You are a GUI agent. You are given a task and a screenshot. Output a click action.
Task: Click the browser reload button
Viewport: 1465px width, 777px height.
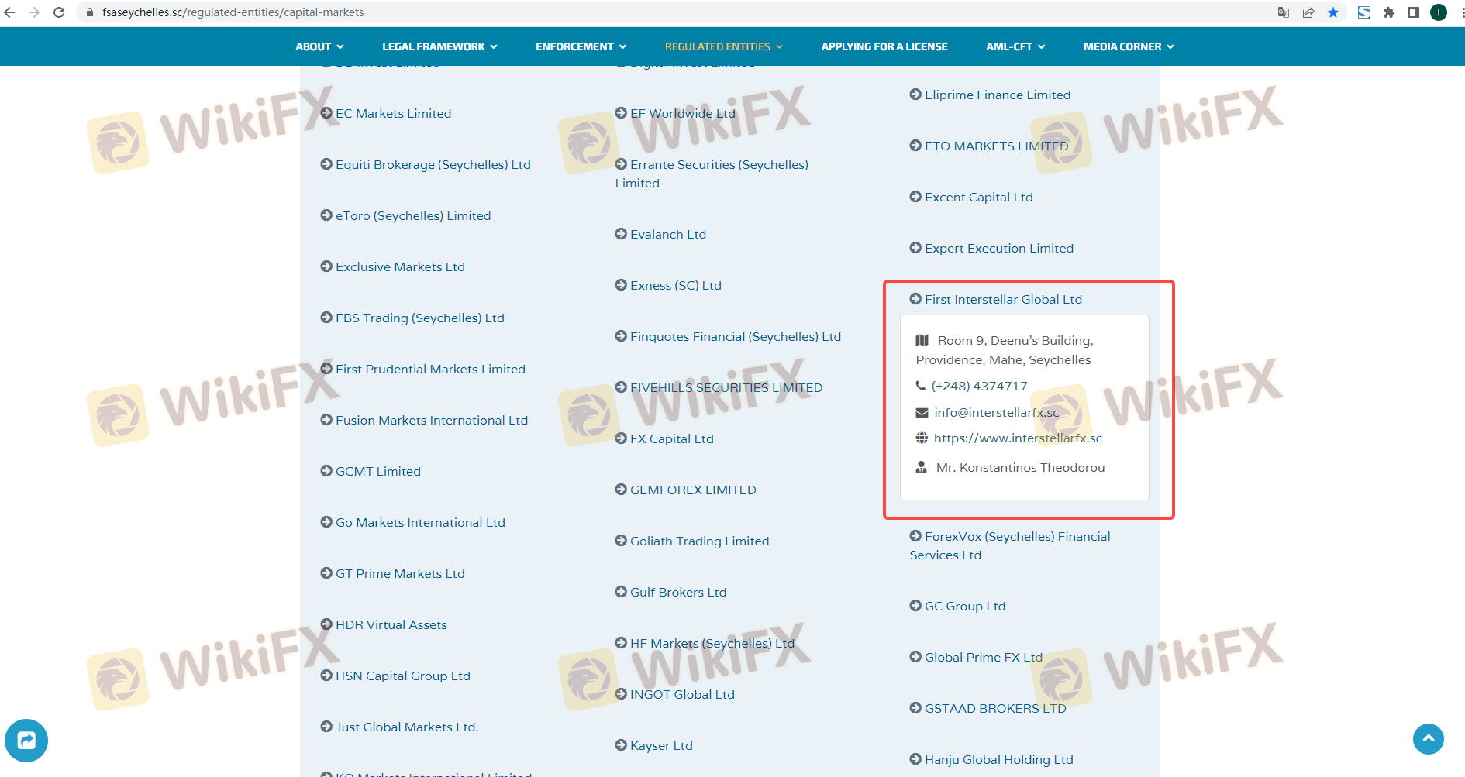click(59, 12)
